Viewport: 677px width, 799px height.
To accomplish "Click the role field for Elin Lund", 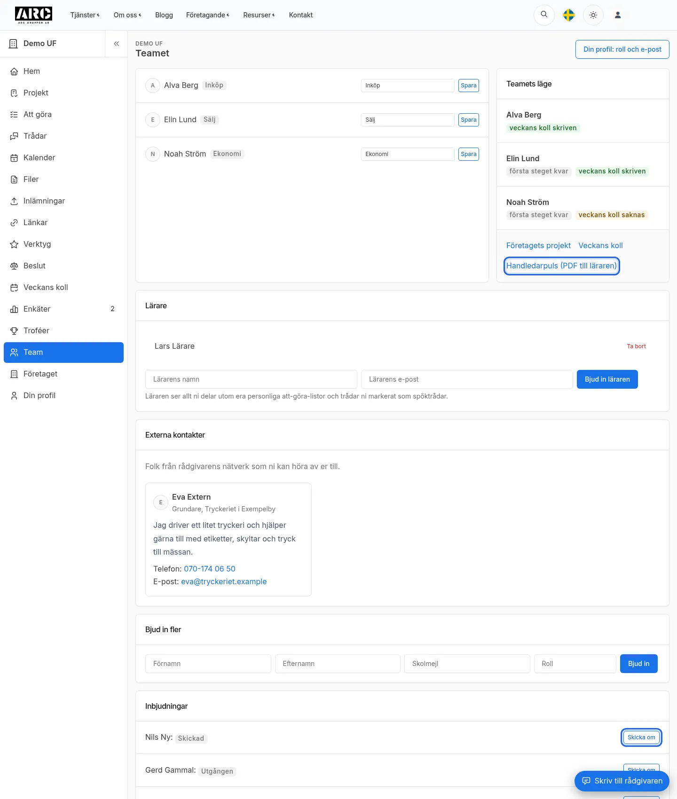I will 408,120.
